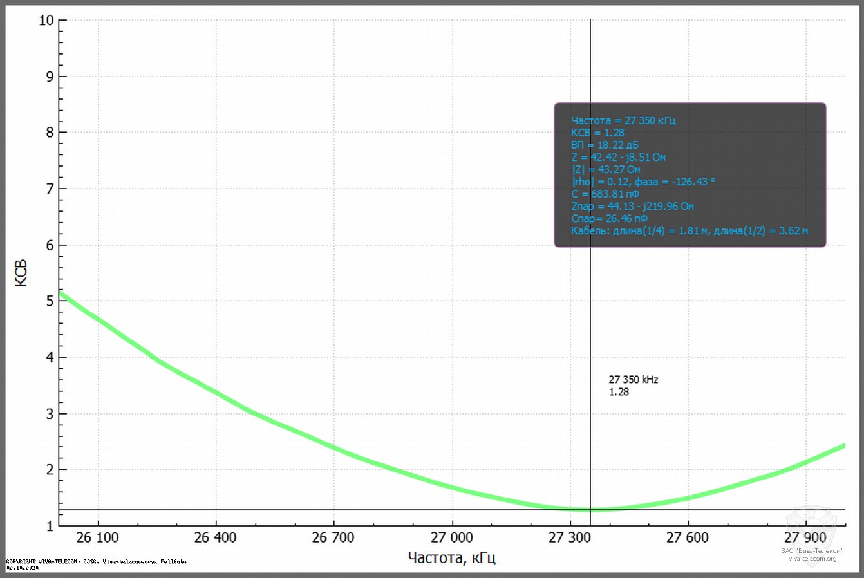864x578 pixels.
Task: Click the vertical cursor line at 27 350 kHz
Action: click(590, 309)
